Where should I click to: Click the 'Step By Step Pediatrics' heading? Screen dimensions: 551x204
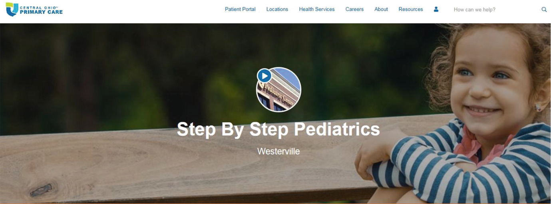tap(278, 129)
